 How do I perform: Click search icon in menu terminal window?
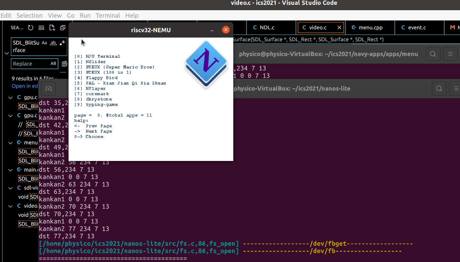pyautogui.click(x=433, y=54)
